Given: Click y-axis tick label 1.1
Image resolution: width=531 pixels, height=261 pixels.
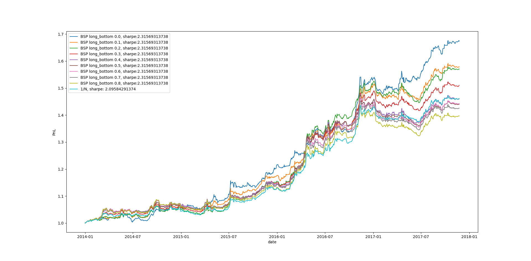Looking at the screenshot, I should [61, 196].
